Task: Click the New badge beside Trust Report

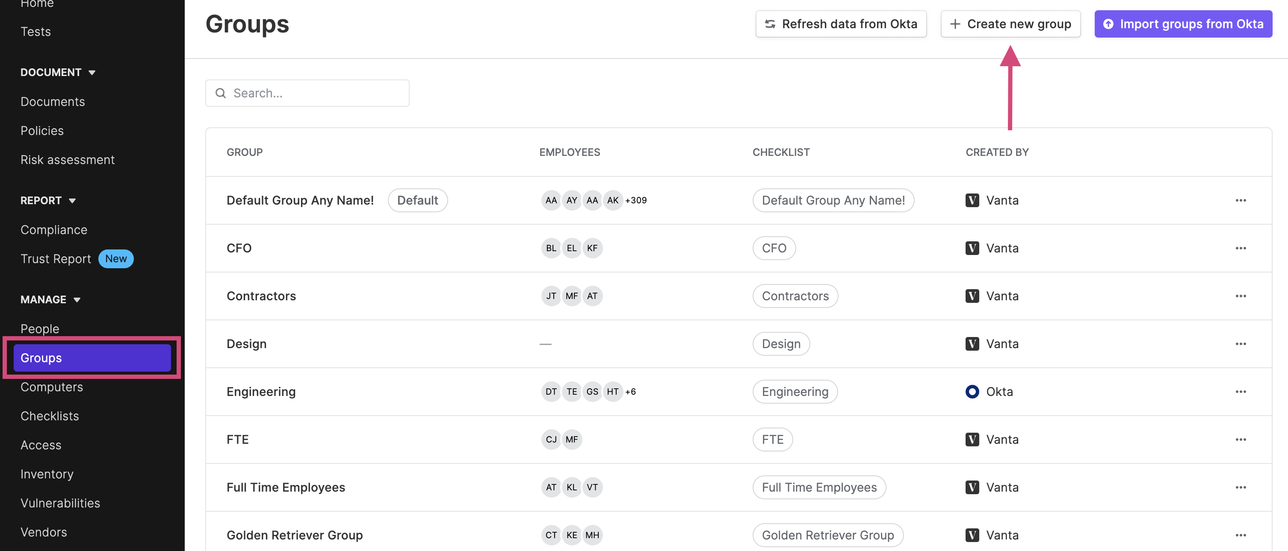Action: [x=115, y=259]
